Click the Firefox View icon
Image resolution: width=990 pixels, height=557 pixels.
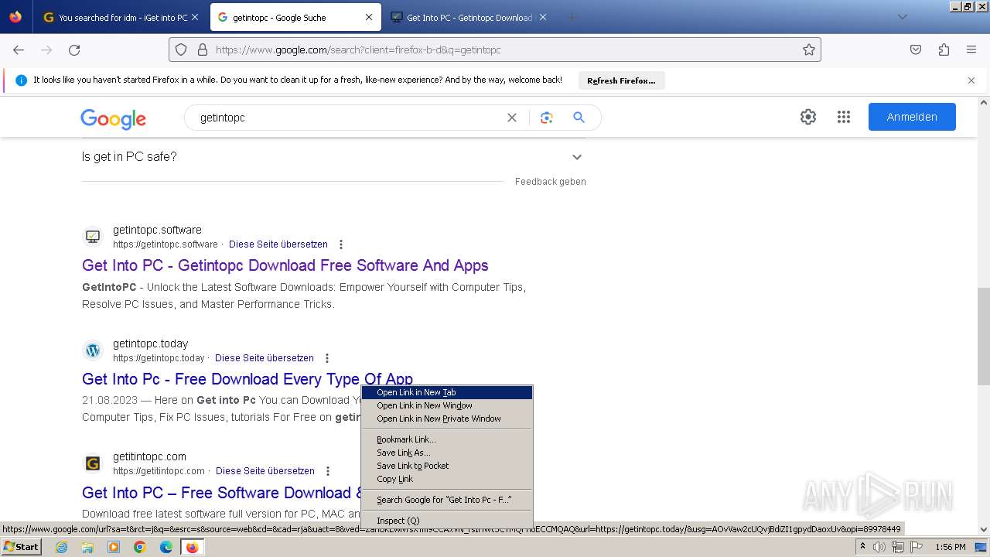coord(15,17)
